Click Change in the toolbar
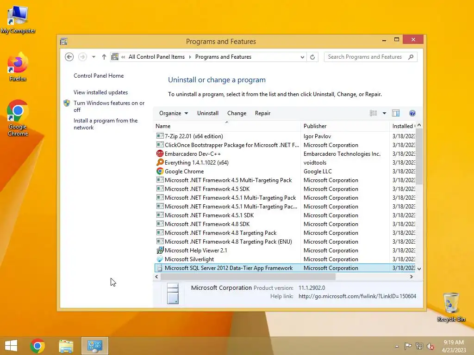This screenshot has height=355, width=474. tap(237, 113)
